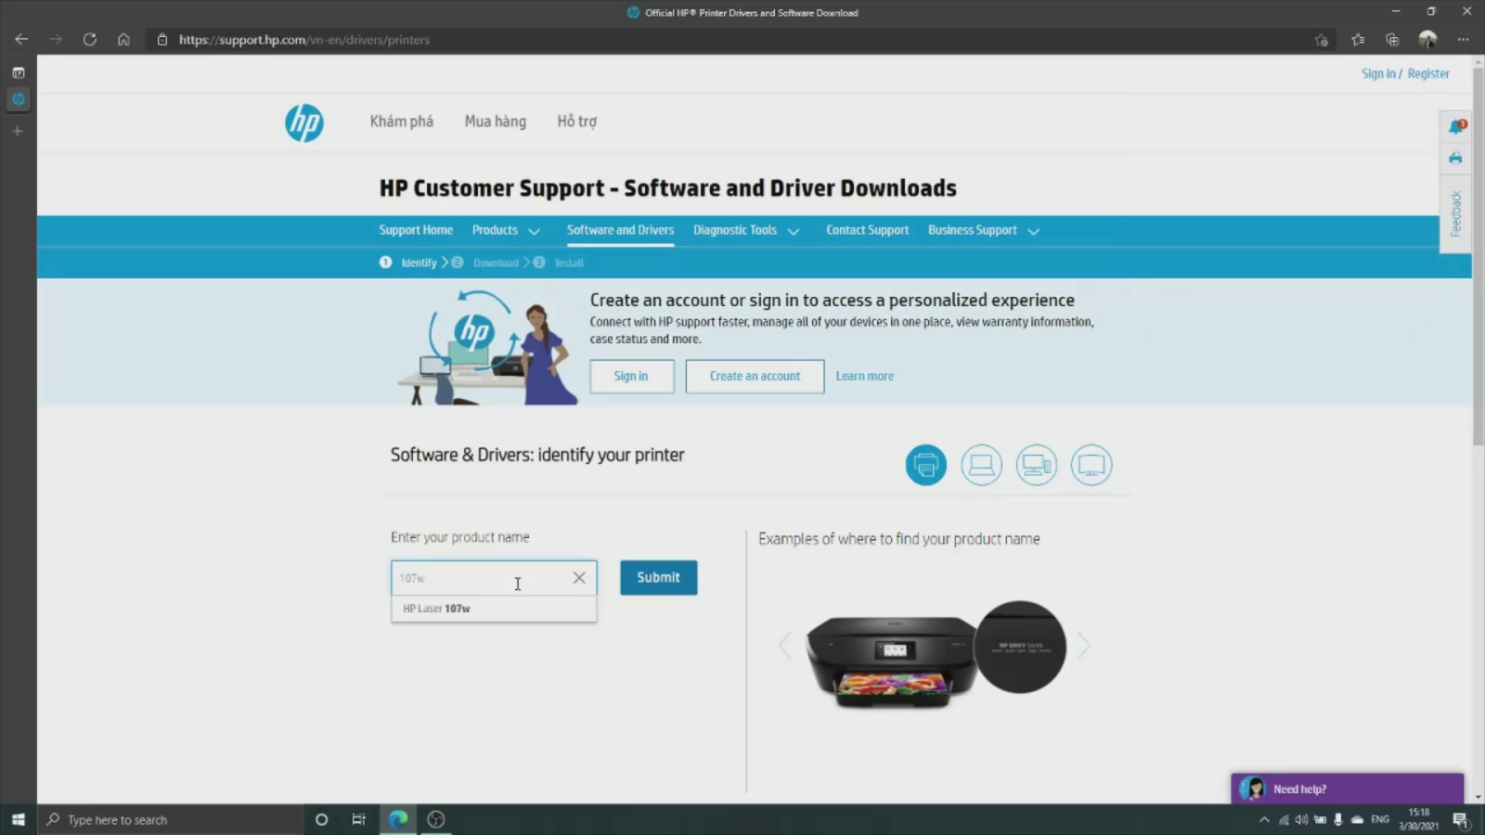Click the Register link at top right
The width and height of the screenshot is (1485, 835).
(x=1428, y=73)
